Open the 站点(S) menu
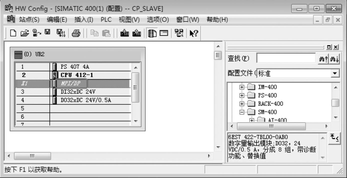Image resolution: width=347 pixels, height=178 pixels. 29,19
